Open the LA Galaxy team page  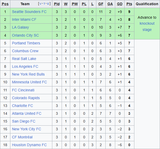coord(20,27)
